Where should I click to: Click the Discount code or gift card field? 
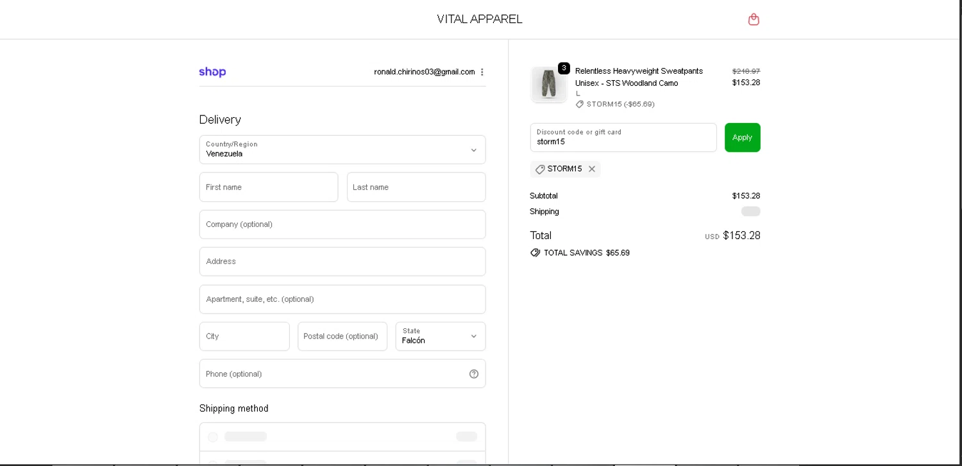point(623,137)
